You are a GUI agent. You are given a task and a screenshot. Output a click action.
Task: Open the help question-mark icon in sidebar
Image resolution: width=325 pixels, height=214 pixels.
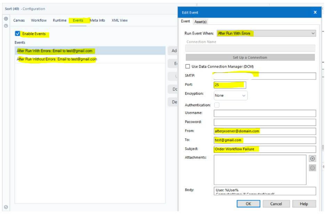point(6,26)
